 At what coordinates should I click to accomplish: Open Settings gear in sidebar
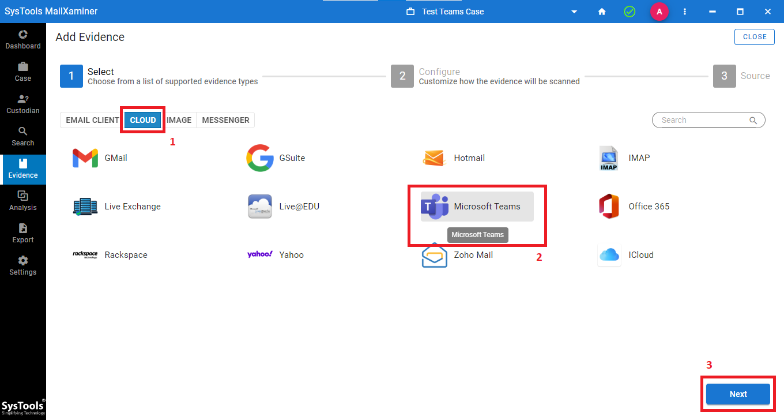(x=23, y=265)
